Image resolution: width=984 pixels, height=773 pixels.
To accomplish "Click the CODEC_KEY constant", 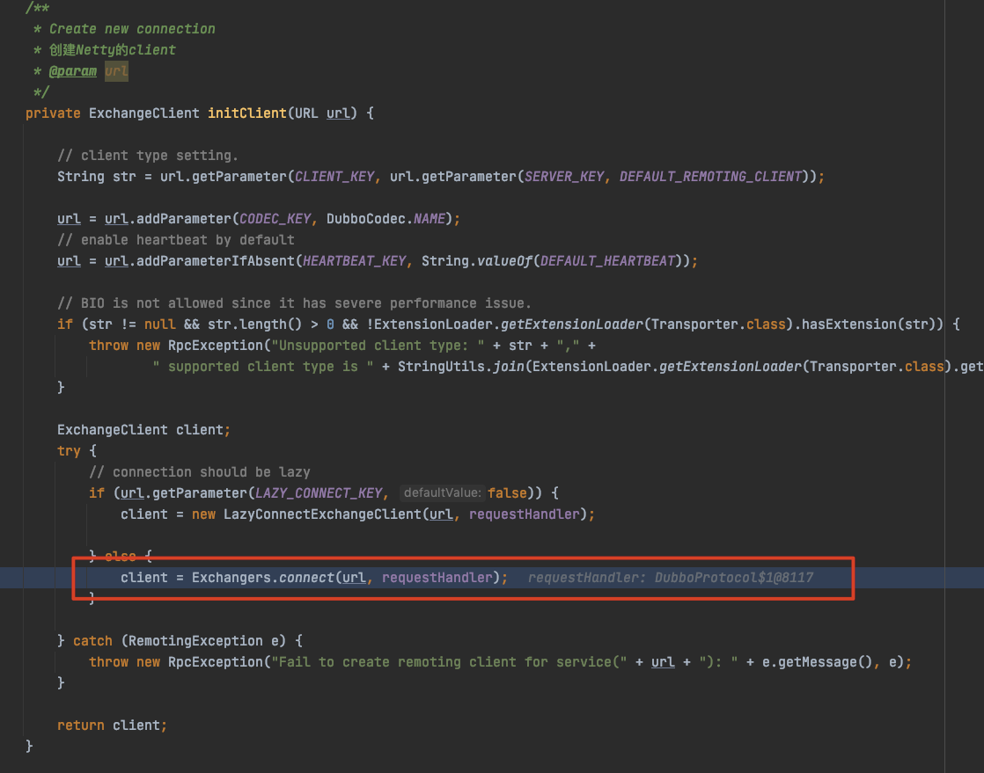I will coord(275,219).
